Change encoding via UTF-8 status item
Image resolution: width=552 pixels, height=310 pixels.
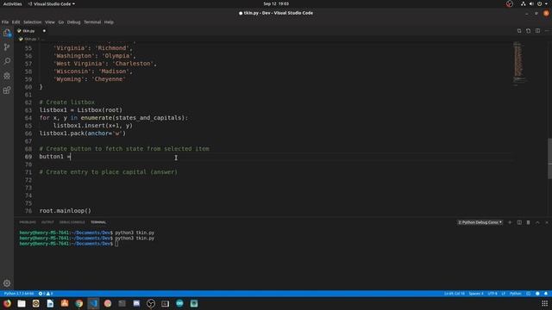(x=492, y=294)
